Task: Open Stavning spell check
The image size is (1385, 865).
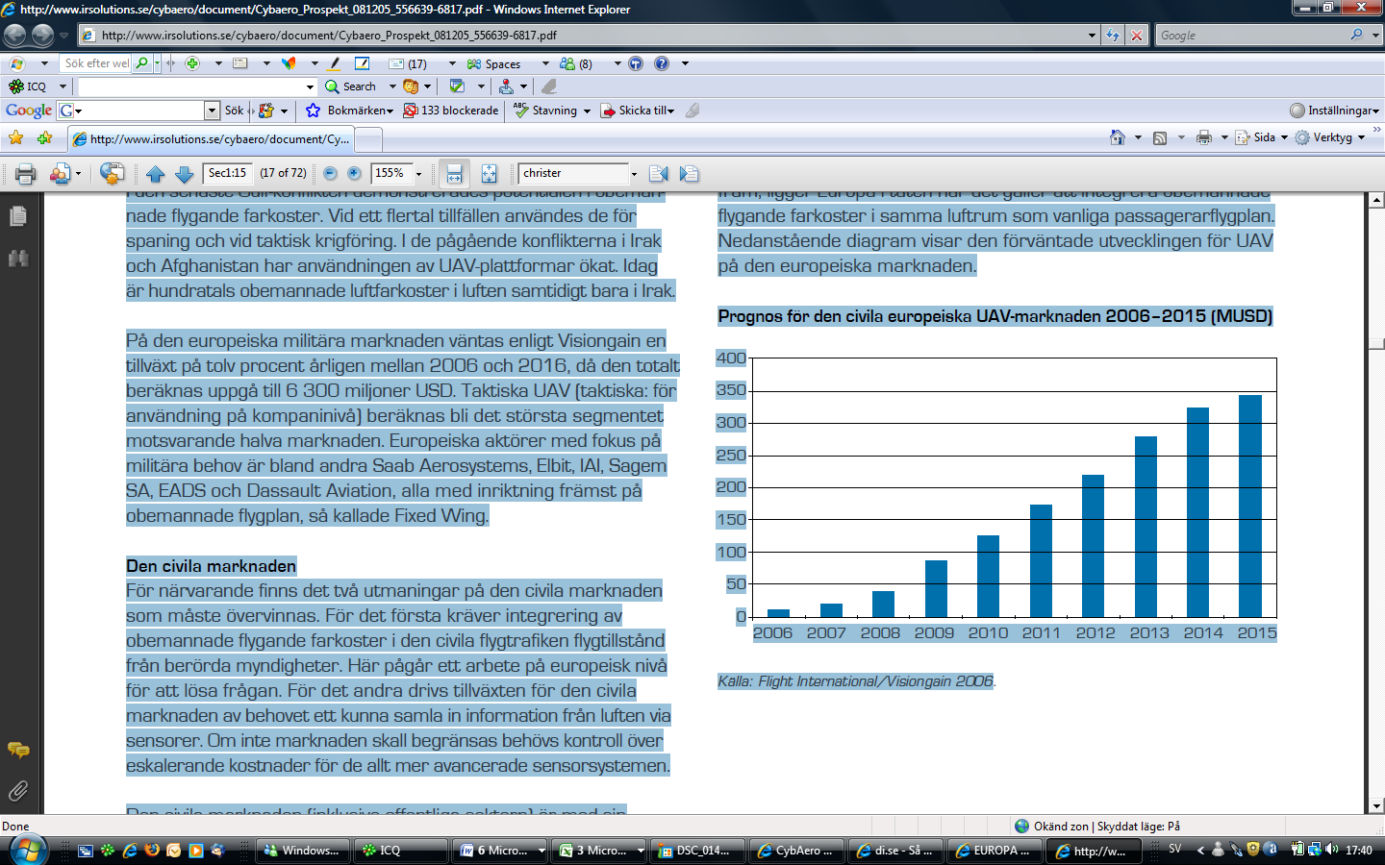Action: point(552,111)
